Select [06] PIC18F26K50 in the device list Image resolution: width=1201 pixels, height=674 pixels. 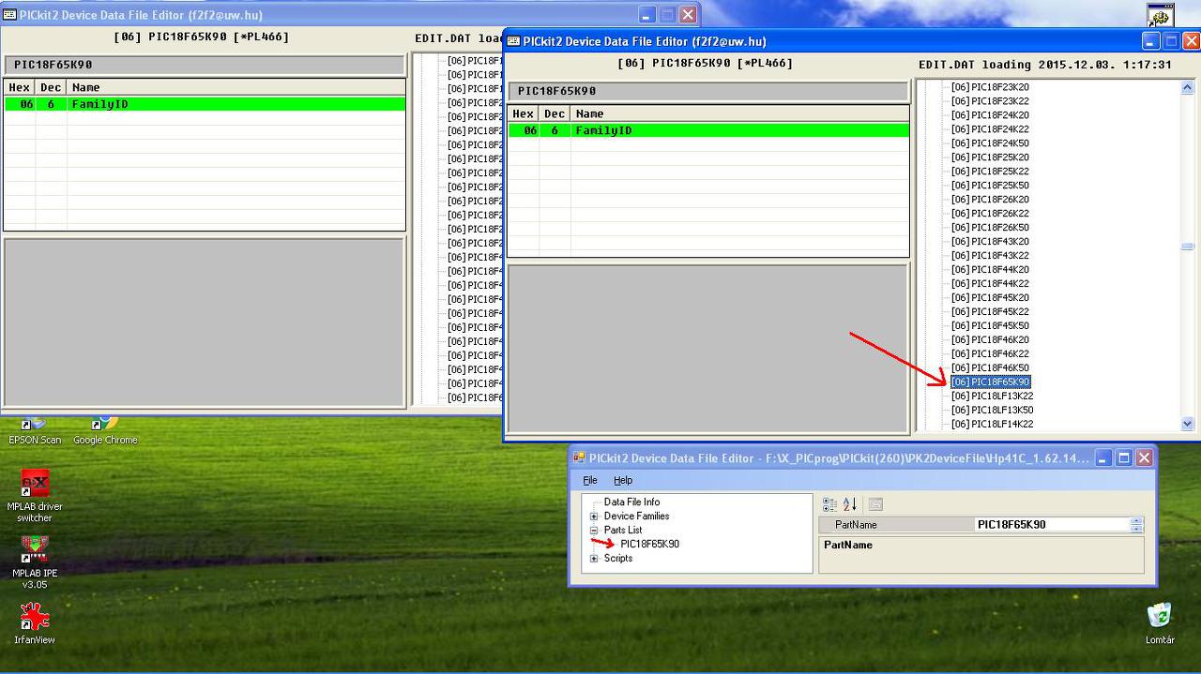click(990, 228)
